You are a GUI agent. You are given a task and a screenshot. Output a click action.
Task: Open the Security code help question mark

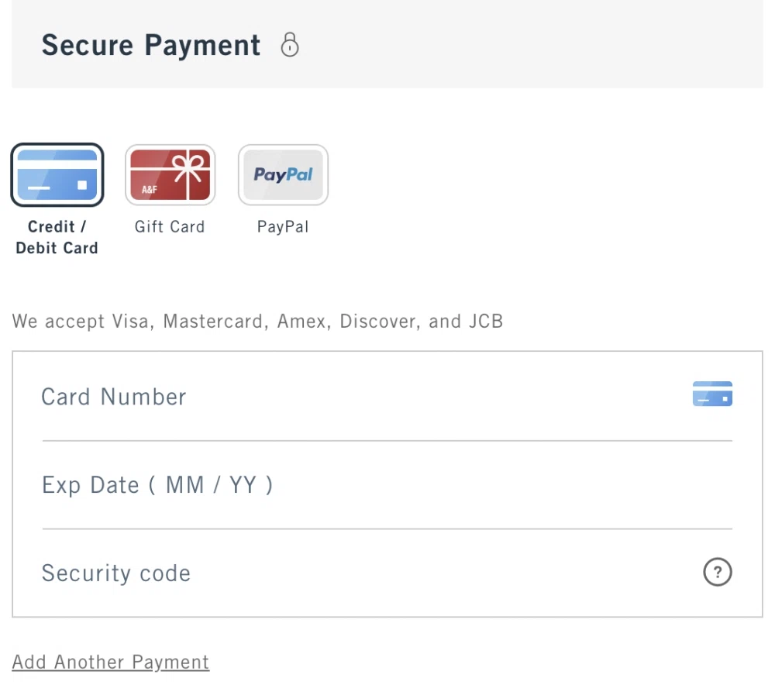718,573
